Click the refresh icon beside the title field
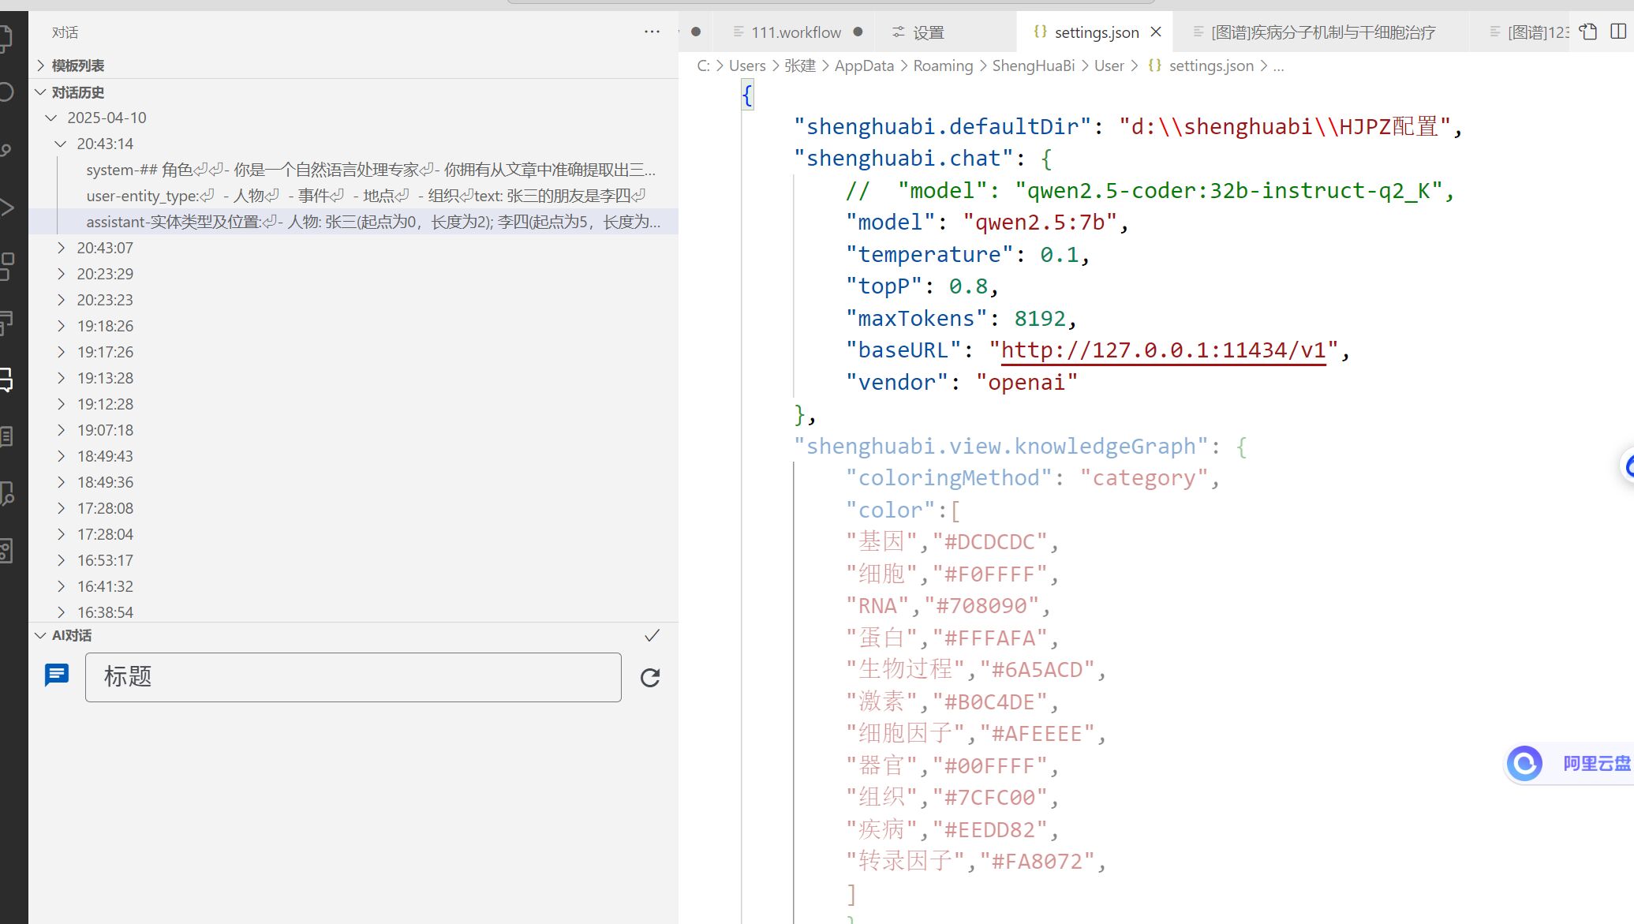The height and width of the screenshot is (924, 1634). click(650, 678)
